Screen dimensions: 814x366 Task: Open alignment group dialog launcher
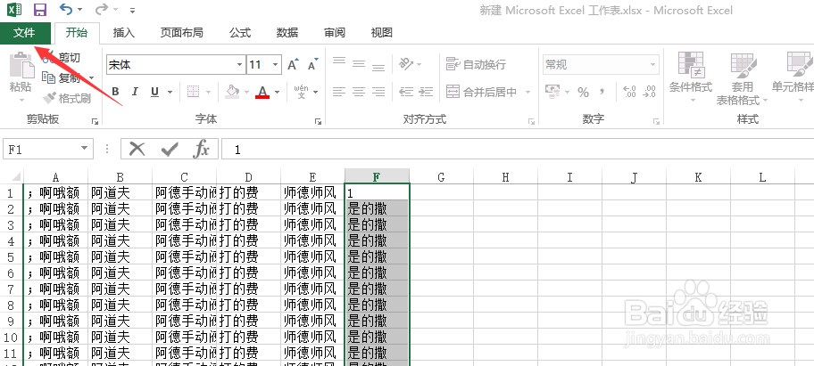point(532,121)
